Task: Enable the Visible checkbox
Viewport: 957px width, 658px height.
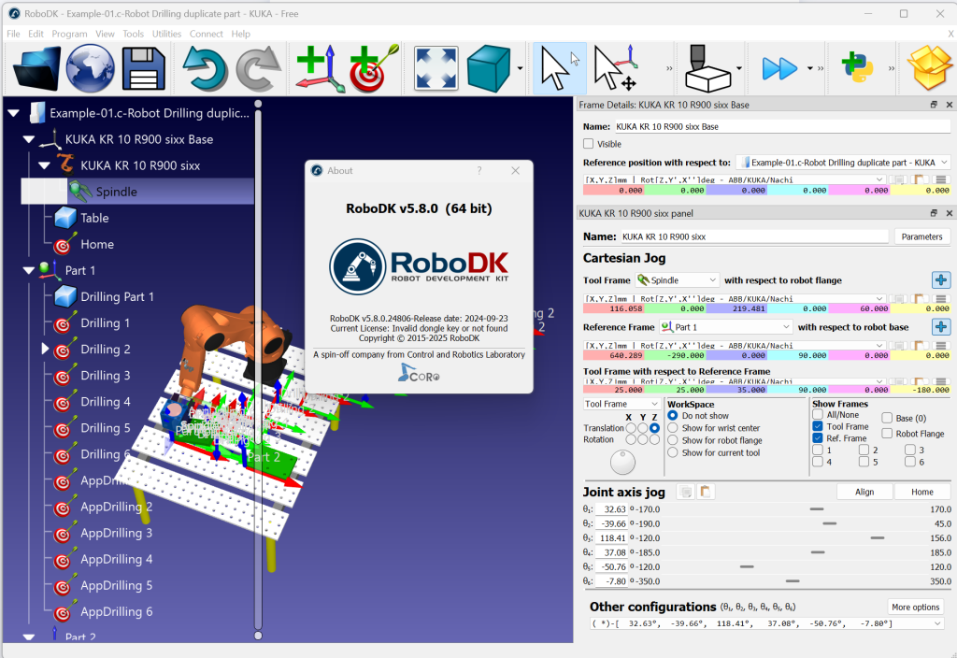Action: [589, 144]
